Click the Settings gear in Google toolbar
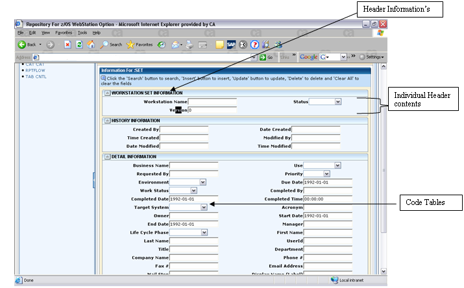This screenshot has width=464, height=288. pyautogui.click(x=362, y=57)
